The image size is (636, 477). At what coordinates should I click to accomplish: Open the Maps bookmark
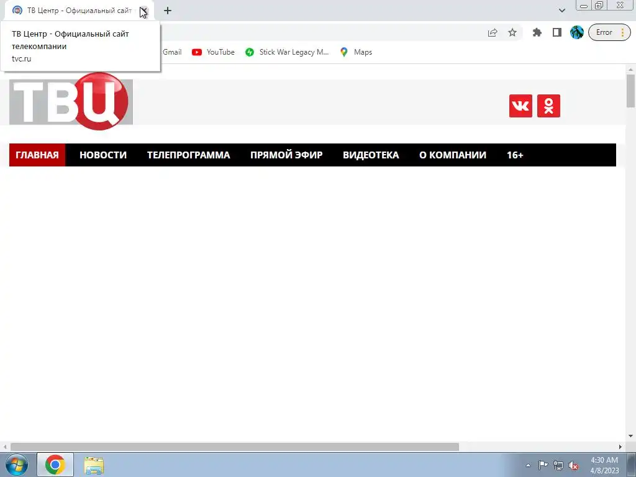point(356,52)
